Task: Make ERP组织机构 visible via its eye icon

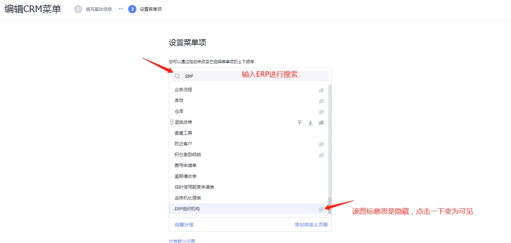Action: coord(321,209)
